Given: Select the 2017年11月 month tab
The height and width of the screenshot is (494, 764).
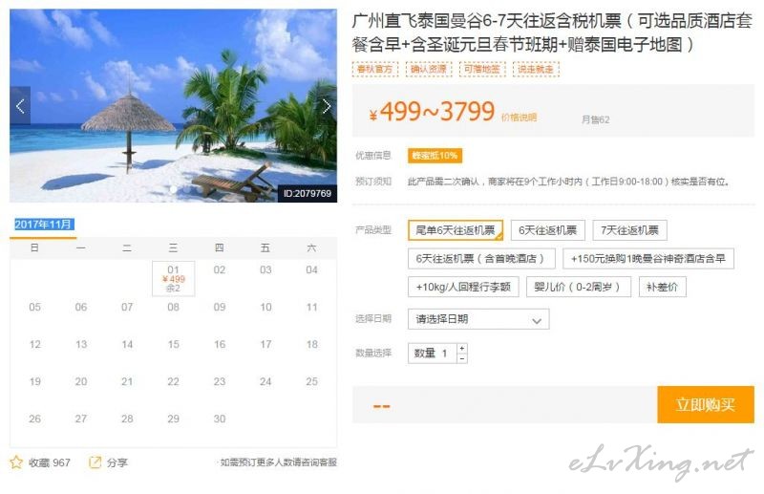Looking at the screenshot, I should (43, 225).
